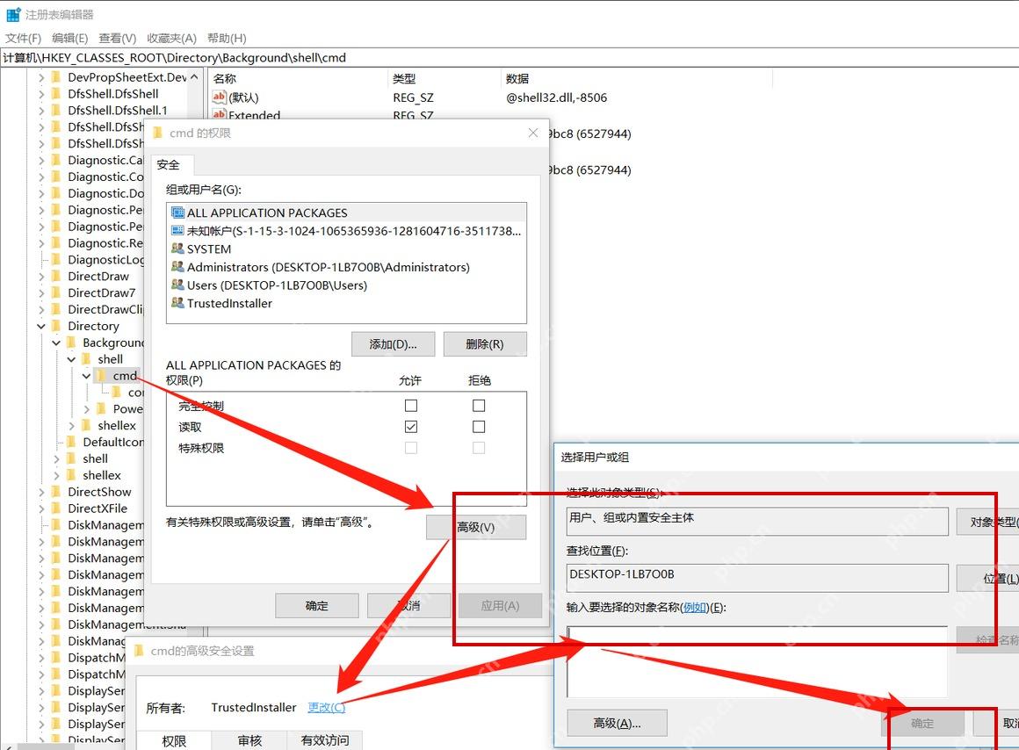Switch to the 权限 tab in advanced settings
Screen dimensions: 1019x750
click(x=174, y=740)
